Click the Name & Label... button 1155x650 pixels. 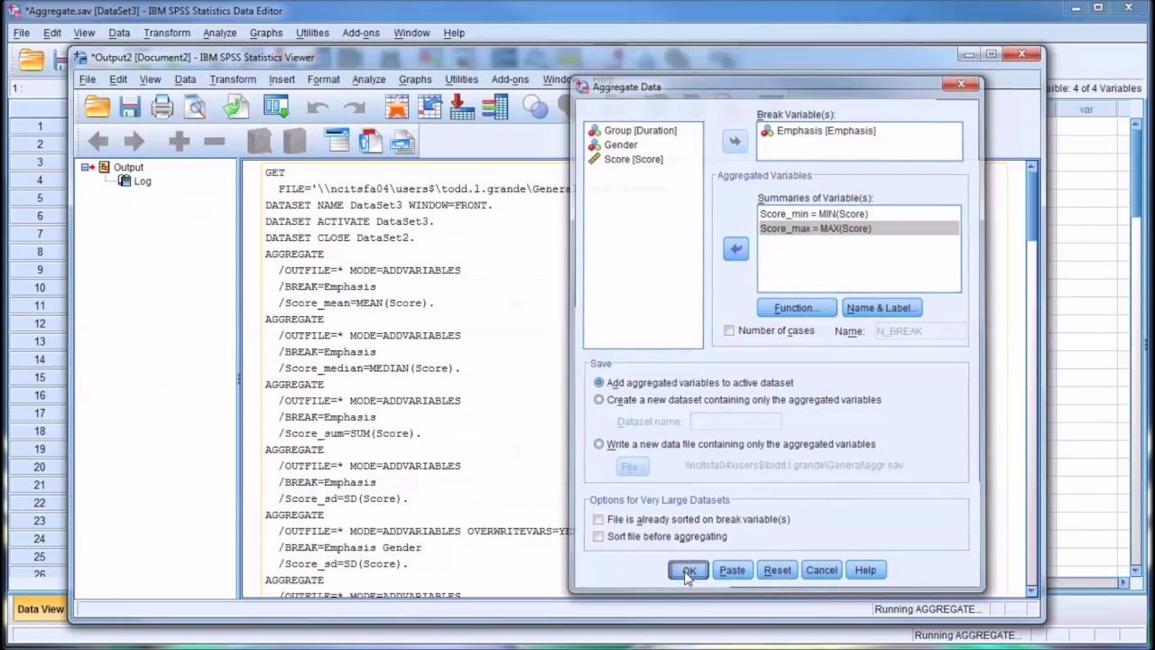(882, 308)
